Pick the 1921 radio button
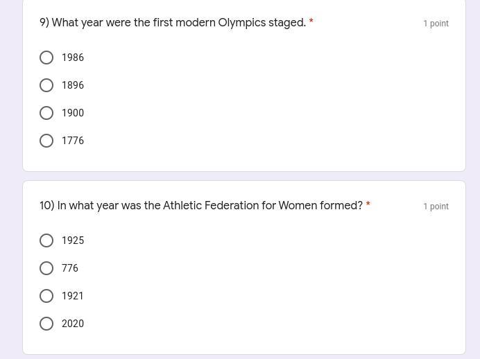Viewport: 480px width, 359px height. pyautogui.click(x=46, y=296)
